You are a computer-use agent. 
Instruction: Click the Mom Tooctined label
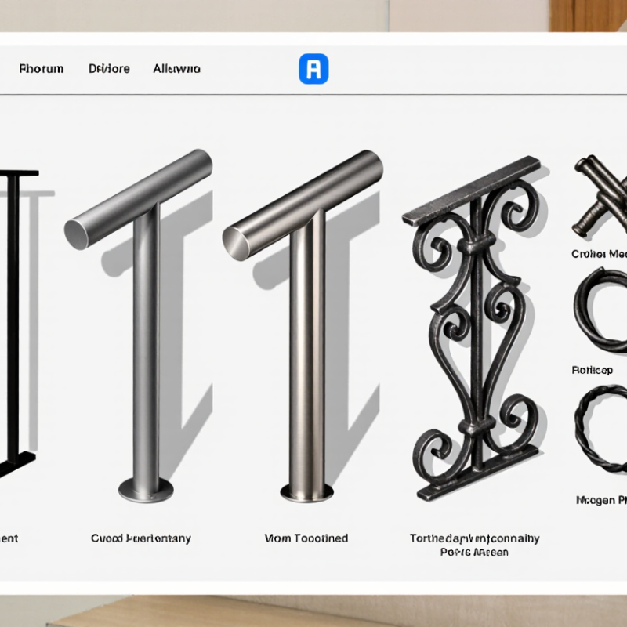[x=306, y=538]
